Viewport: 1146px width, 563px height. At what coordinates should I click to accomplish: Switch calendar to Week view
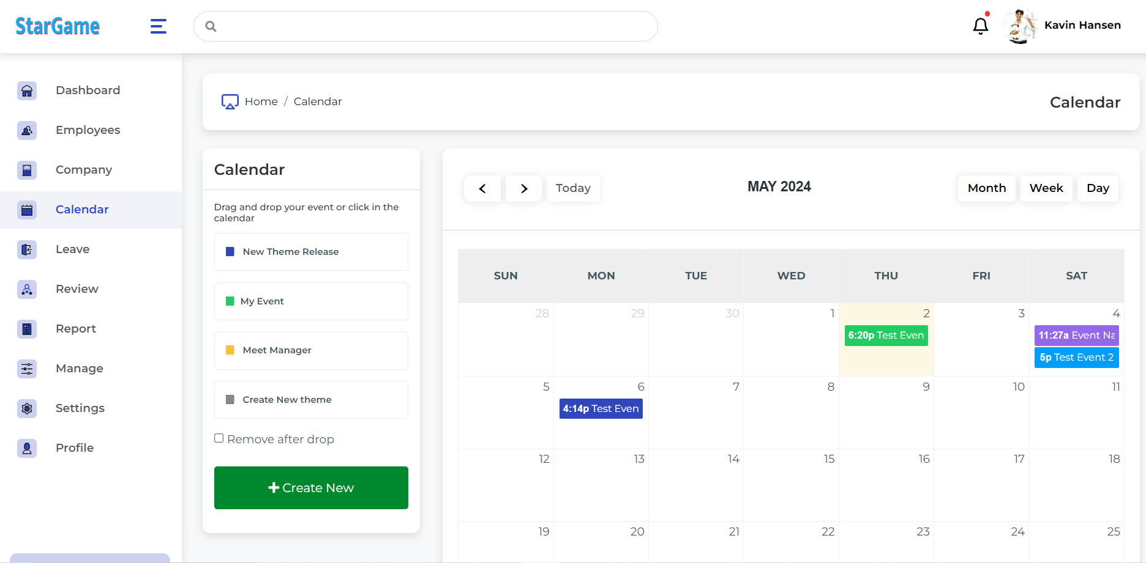[x=1046, y=188]
